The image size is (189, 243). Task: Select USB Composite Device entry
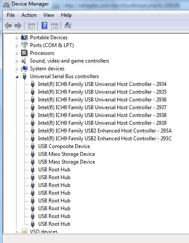coord(64,146)
